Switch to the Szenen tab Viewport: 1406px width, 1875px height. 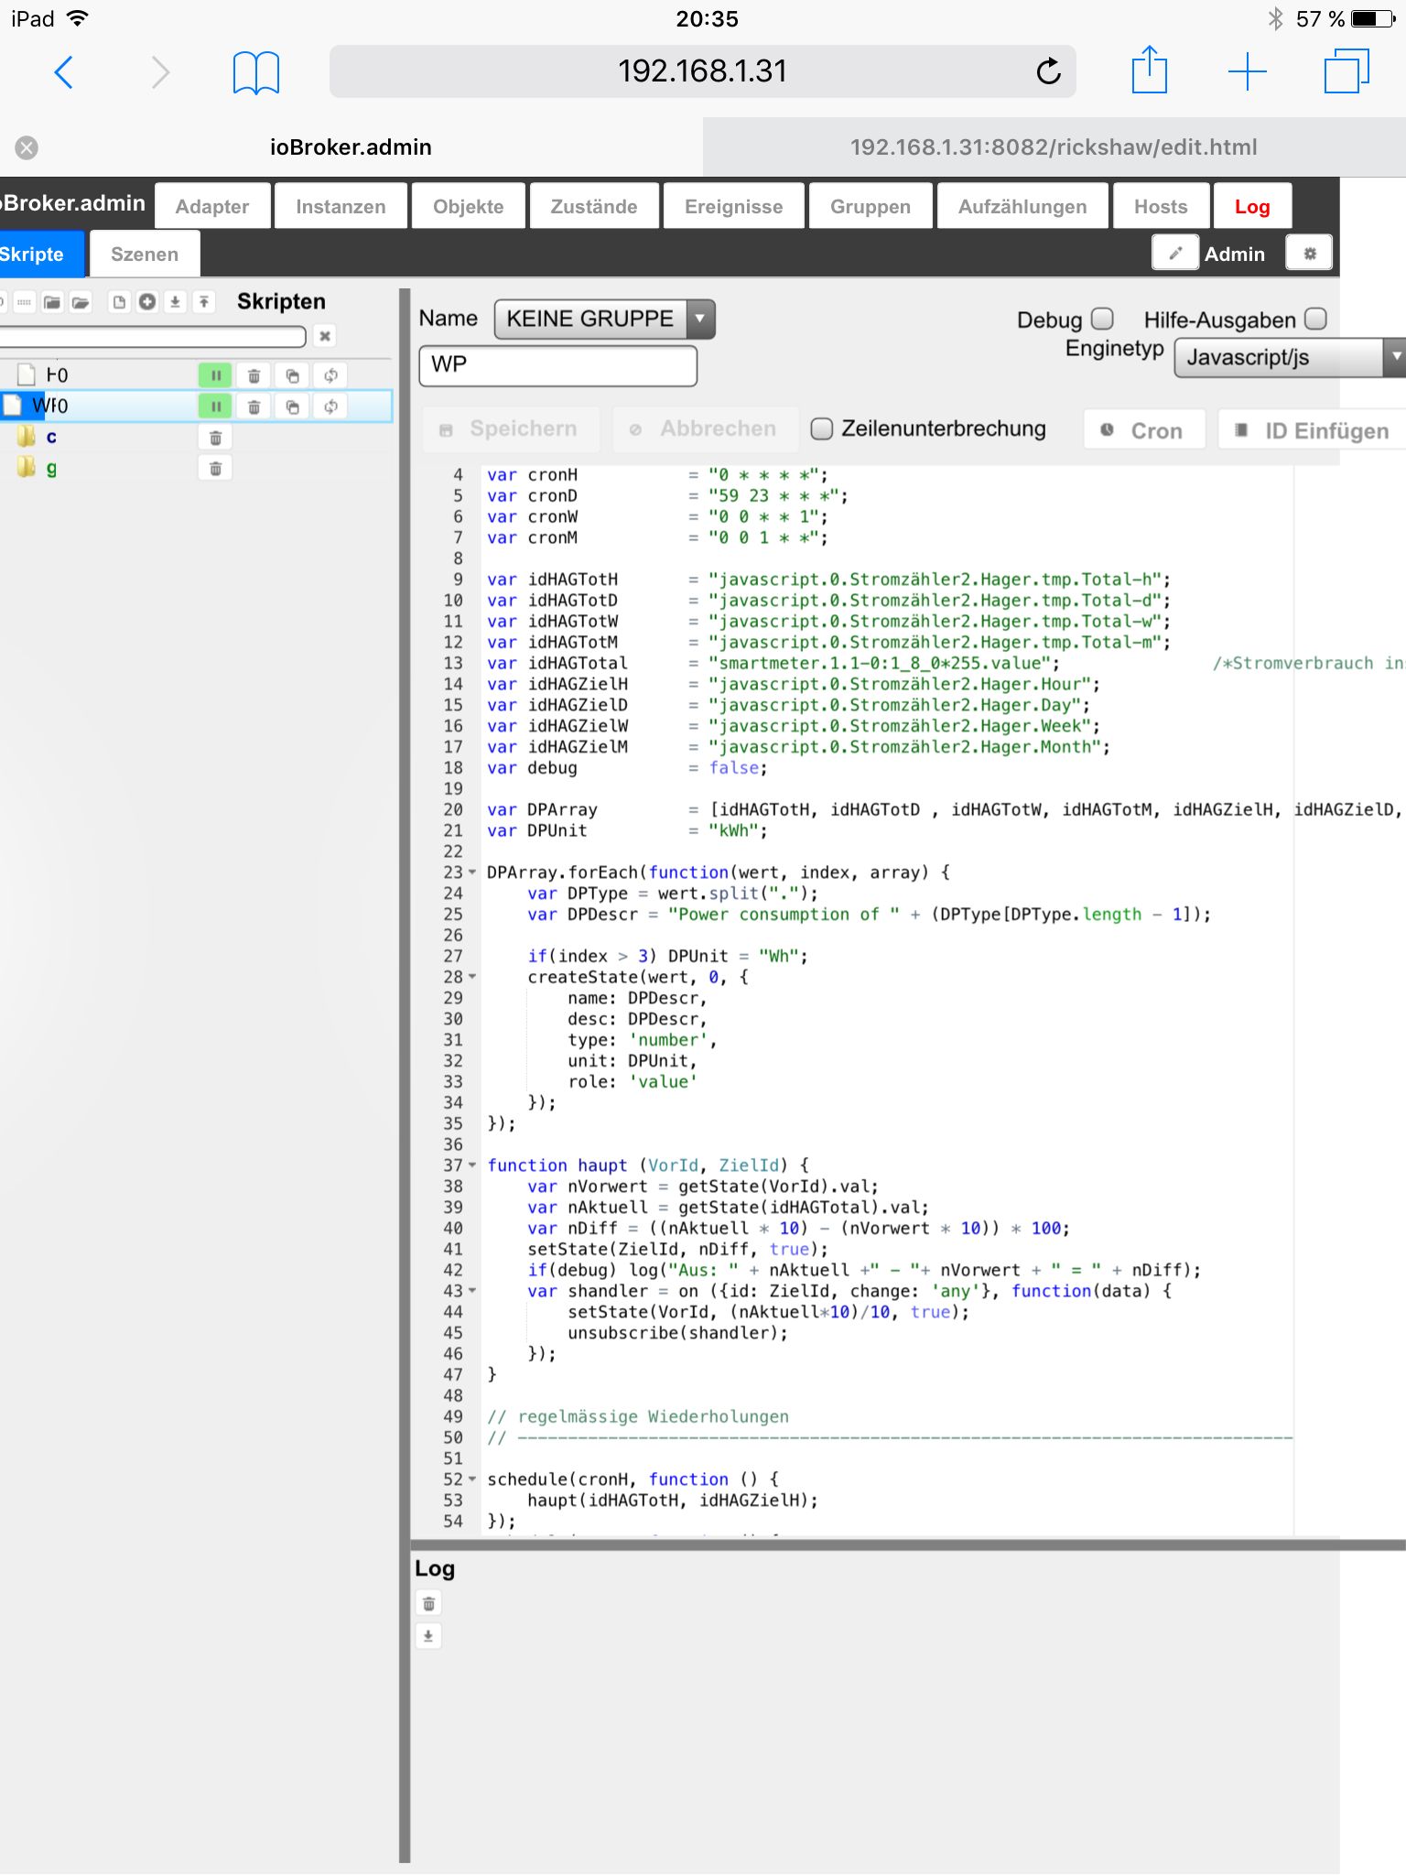point(145,254)
